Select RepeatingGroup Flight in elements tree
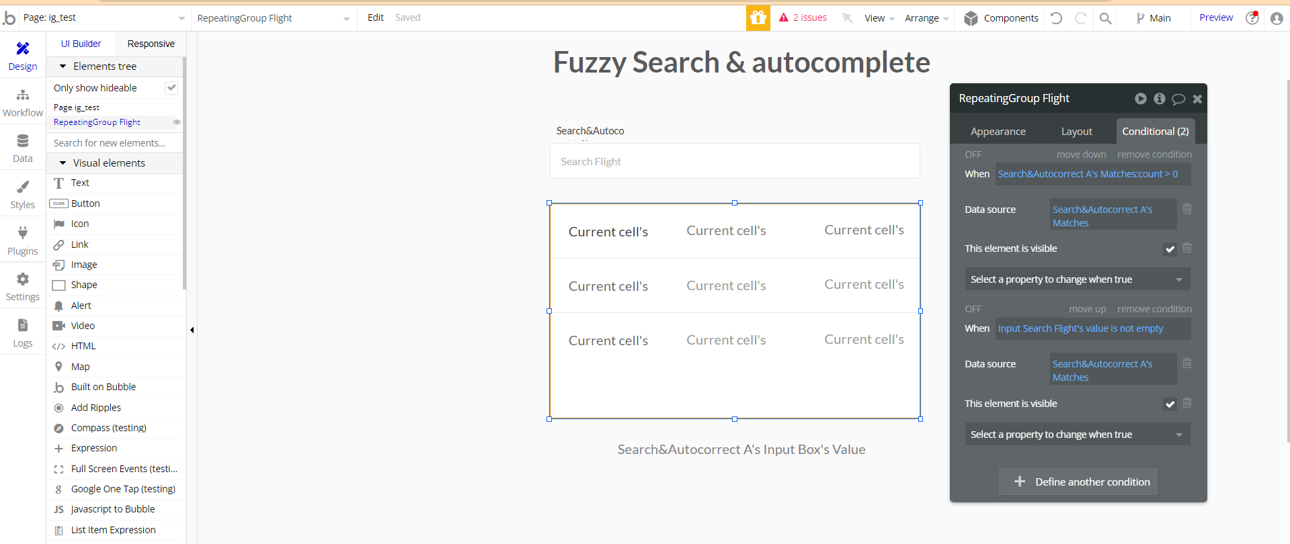 97,122
